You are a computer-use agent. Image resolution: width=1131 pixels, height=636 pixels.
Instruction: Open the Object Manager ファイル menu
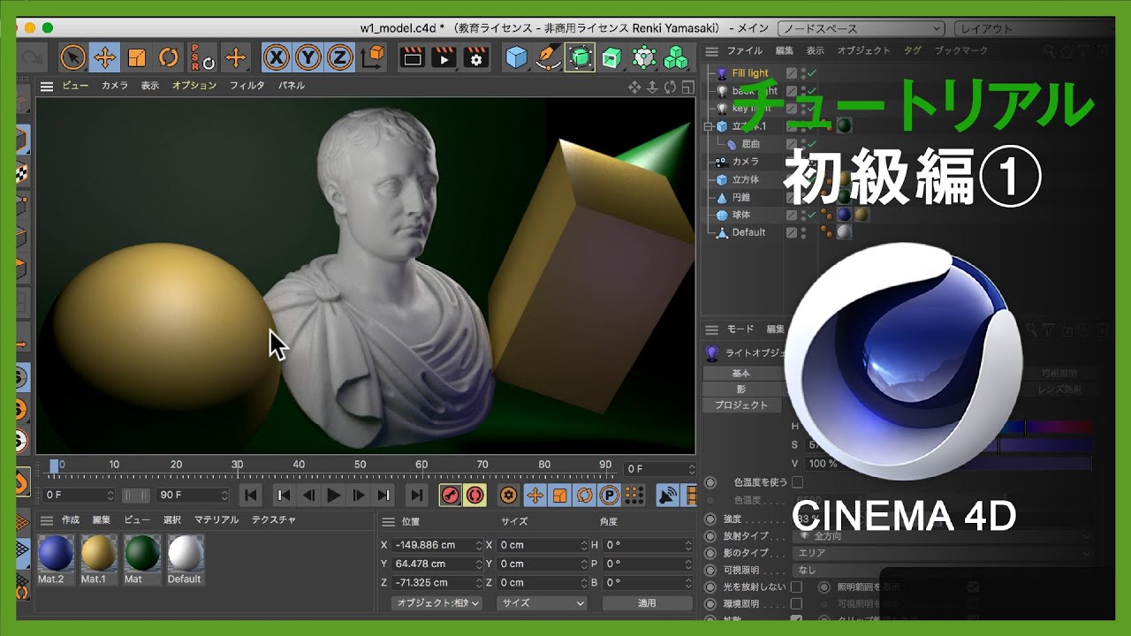(x=744, y=51)
